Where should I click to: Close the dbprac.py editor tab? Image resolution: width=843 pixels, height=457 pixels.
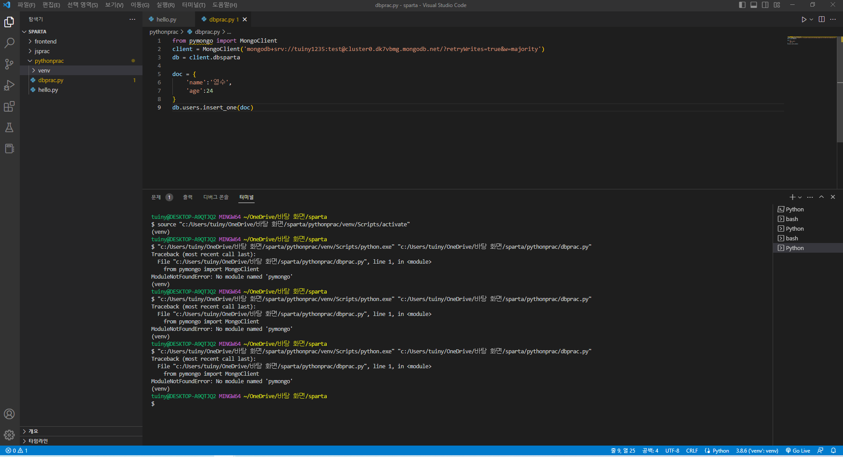pyautogui.click(x=245, y=19)
